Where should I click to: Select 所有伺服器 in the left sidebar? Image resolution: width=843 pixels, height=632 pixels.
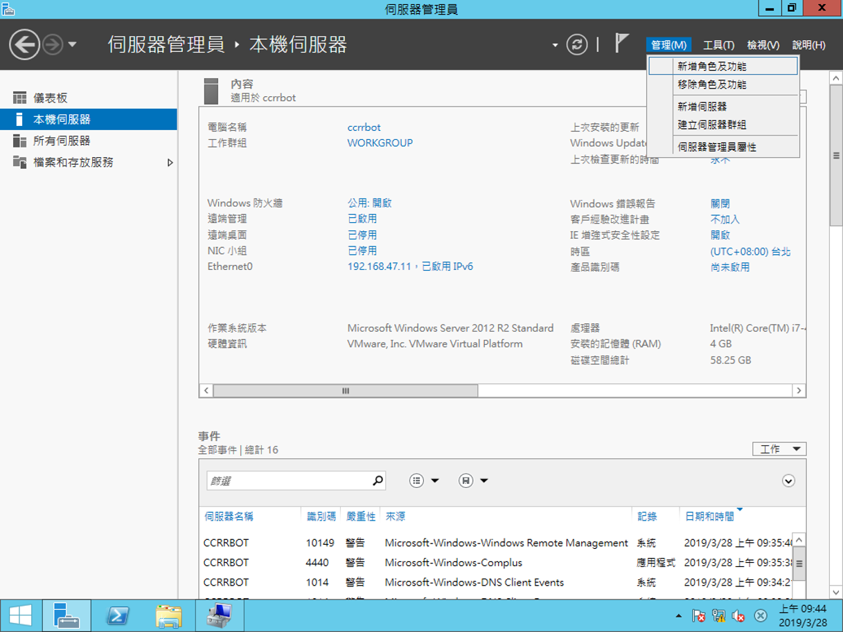pyautogui.click(x=89, y=141)
